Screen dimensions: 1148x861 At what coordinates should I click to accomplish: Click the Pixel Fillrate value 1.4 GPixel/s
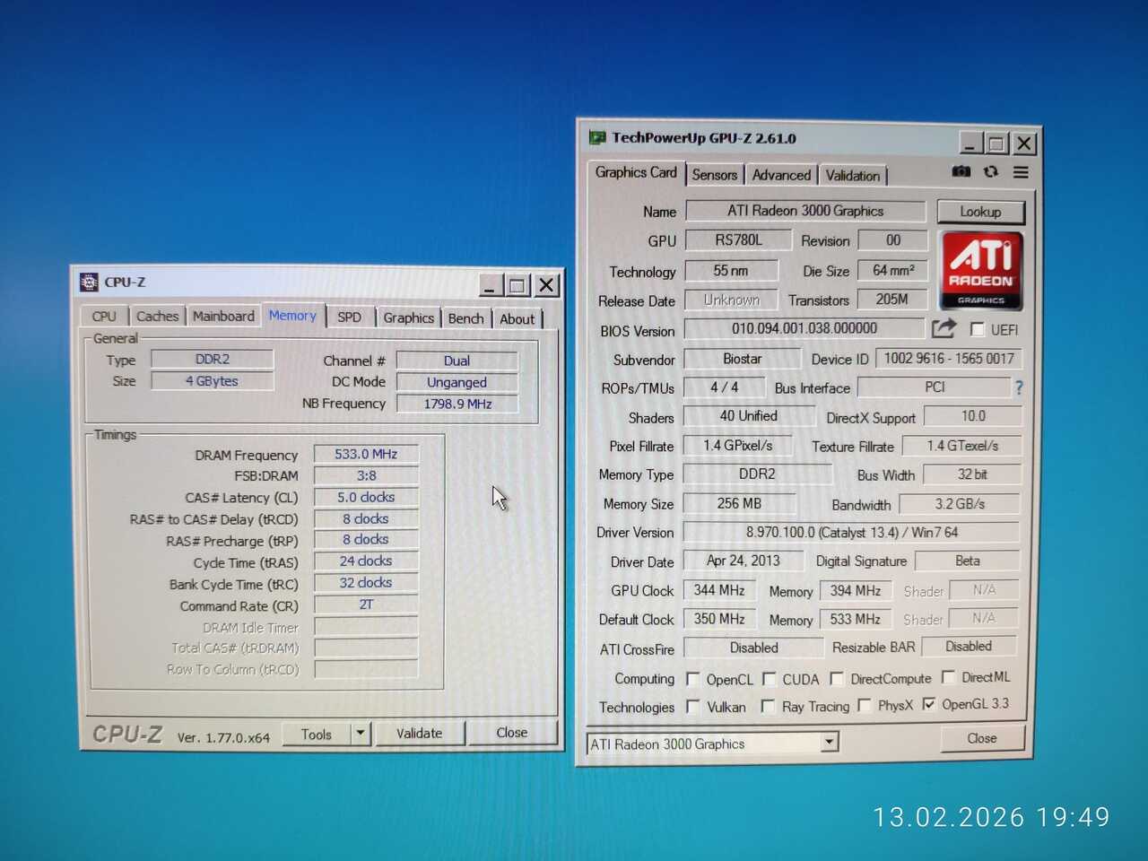tap(738, 446)
